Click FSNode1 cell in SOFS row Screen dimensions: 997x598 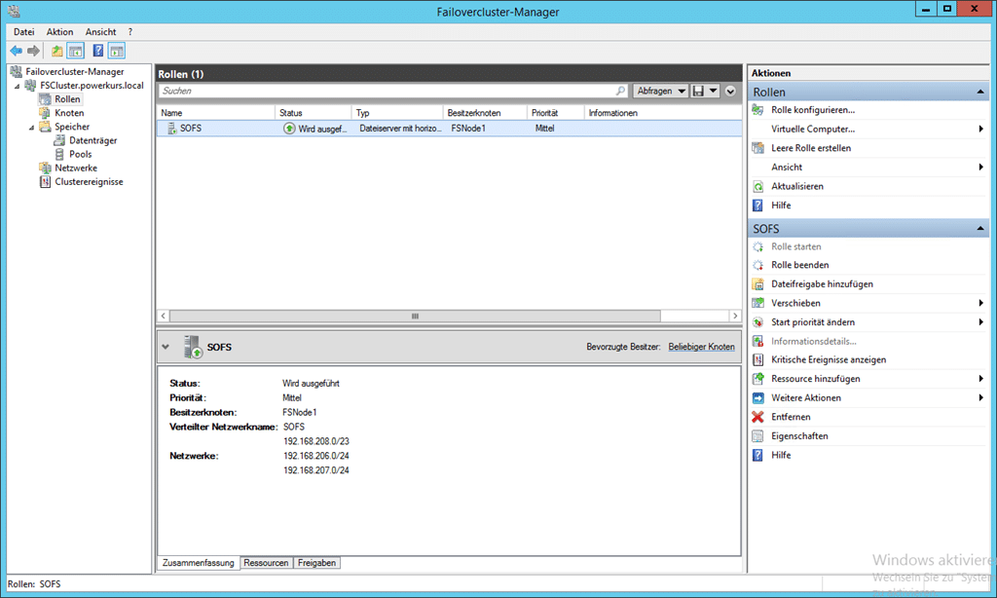pyautogui.click(x=468, y=129)
